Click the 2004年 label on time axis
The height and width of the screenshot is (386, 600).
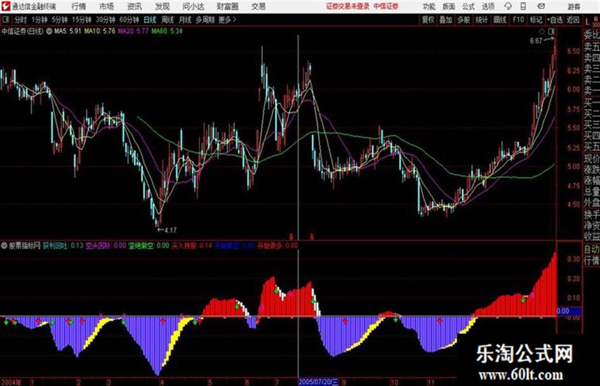(x=11, y=382)
